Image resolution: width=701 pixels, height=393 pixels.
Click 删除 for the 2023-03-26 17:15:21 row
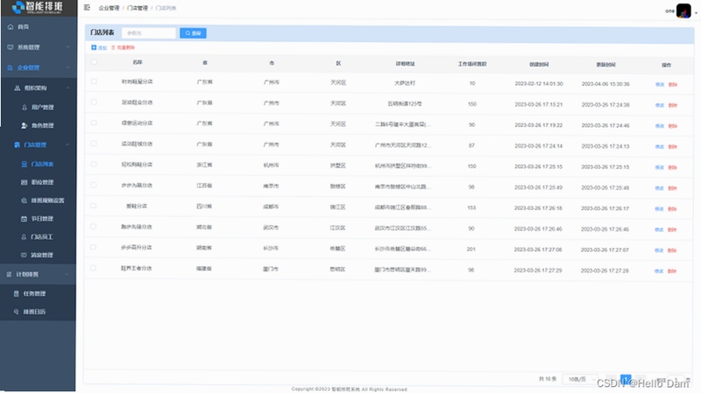(672, 105)
